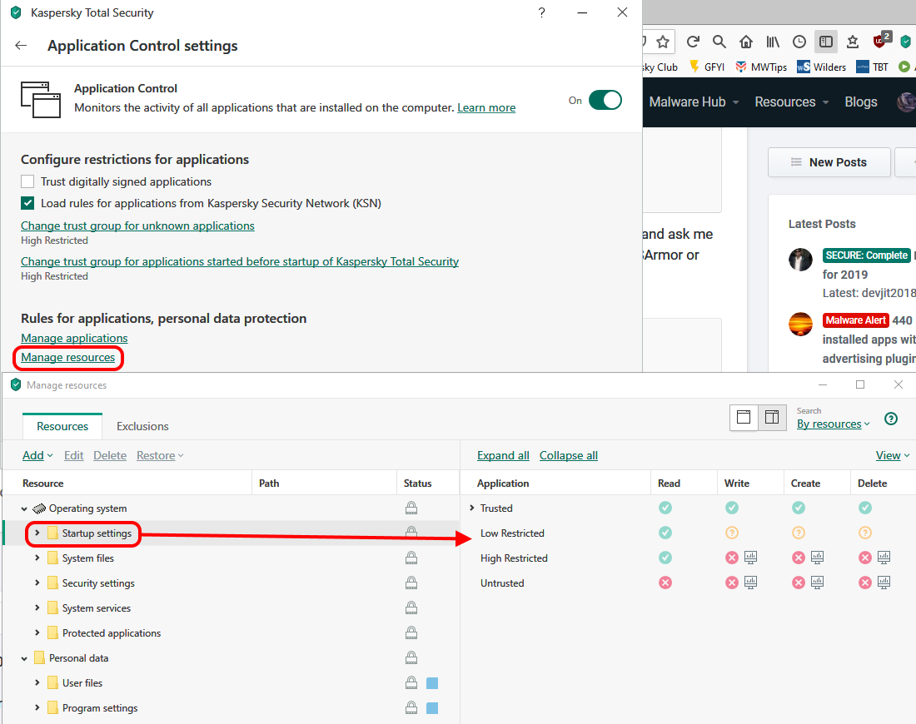
Task: Click the bookmark star icon in address bar
Action: pos(663,42)
